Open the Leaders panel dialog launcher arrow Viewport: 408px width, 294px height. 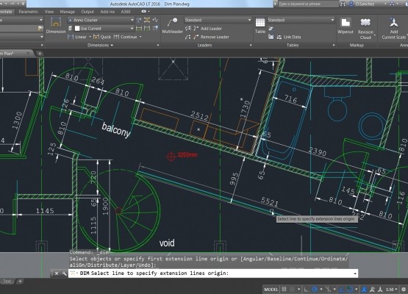point(251,46)
